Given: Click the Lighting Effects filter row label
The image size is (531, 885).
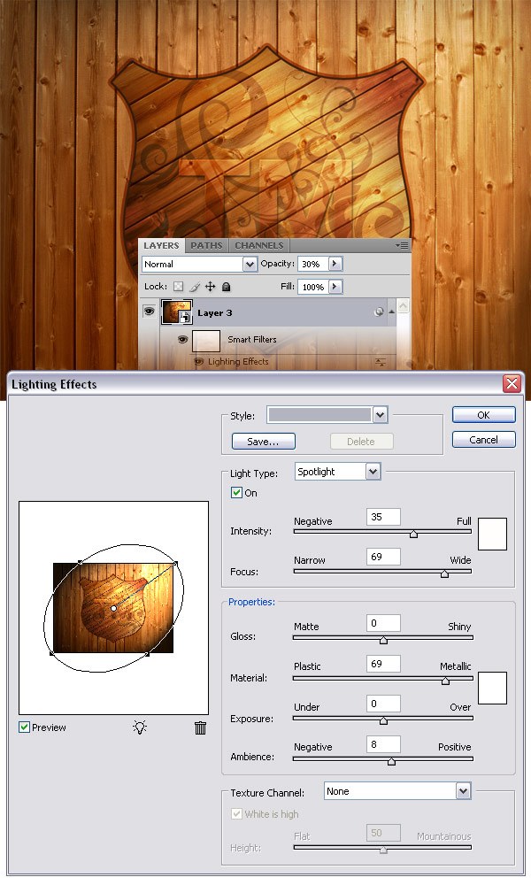Looking at the screenshot, I should click(238, 362).
